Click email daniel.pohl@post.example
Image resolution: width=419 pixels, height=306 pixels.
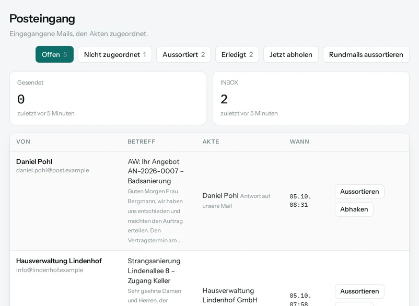pos(52,170)
